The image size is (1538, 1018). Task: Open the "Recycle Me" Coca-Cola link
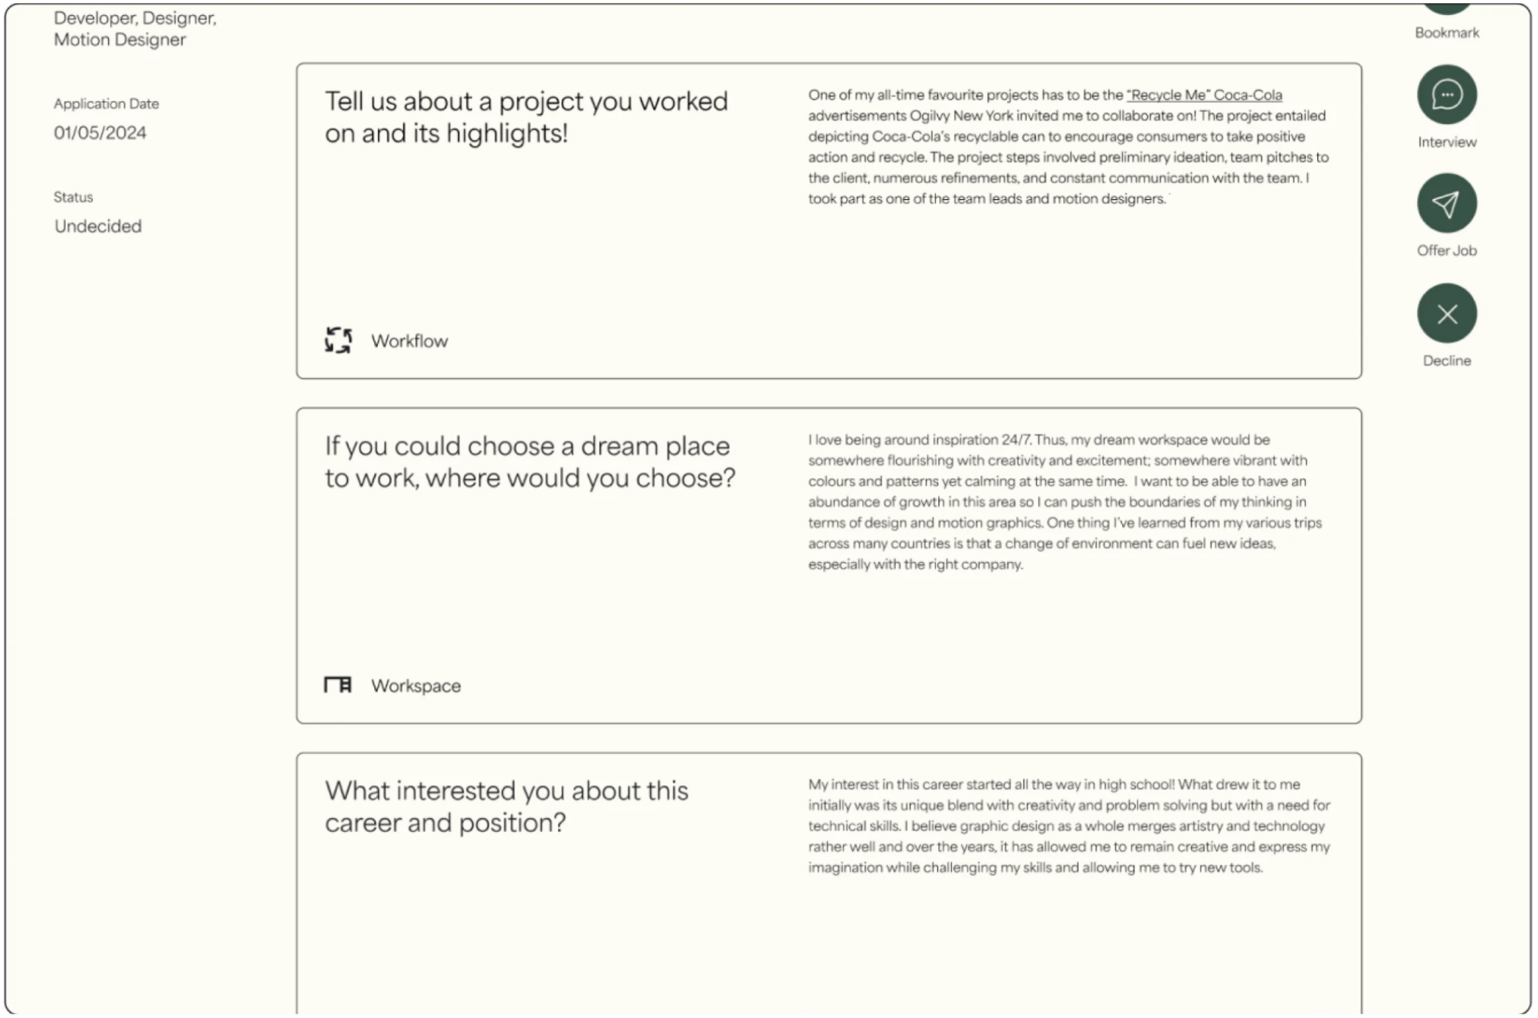point(1204,95)
